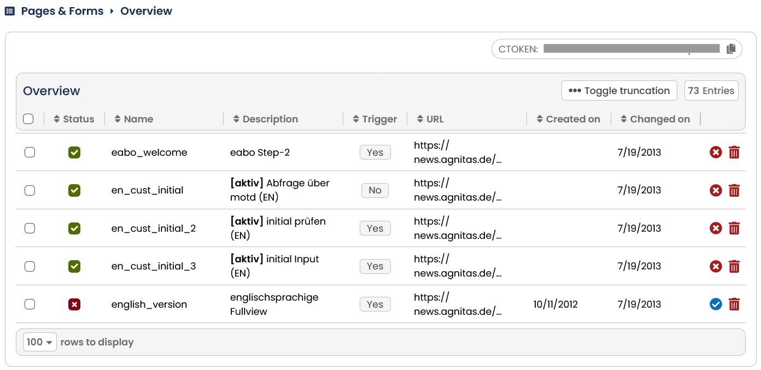
Task: Open the 100 rows to display dropdown
Action: click(40, 342)
